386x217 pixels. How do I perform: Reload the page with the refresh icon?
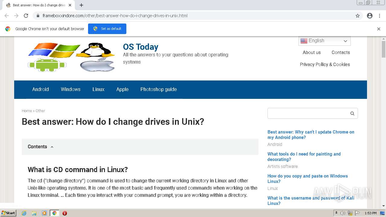click(x=26, y=16)
